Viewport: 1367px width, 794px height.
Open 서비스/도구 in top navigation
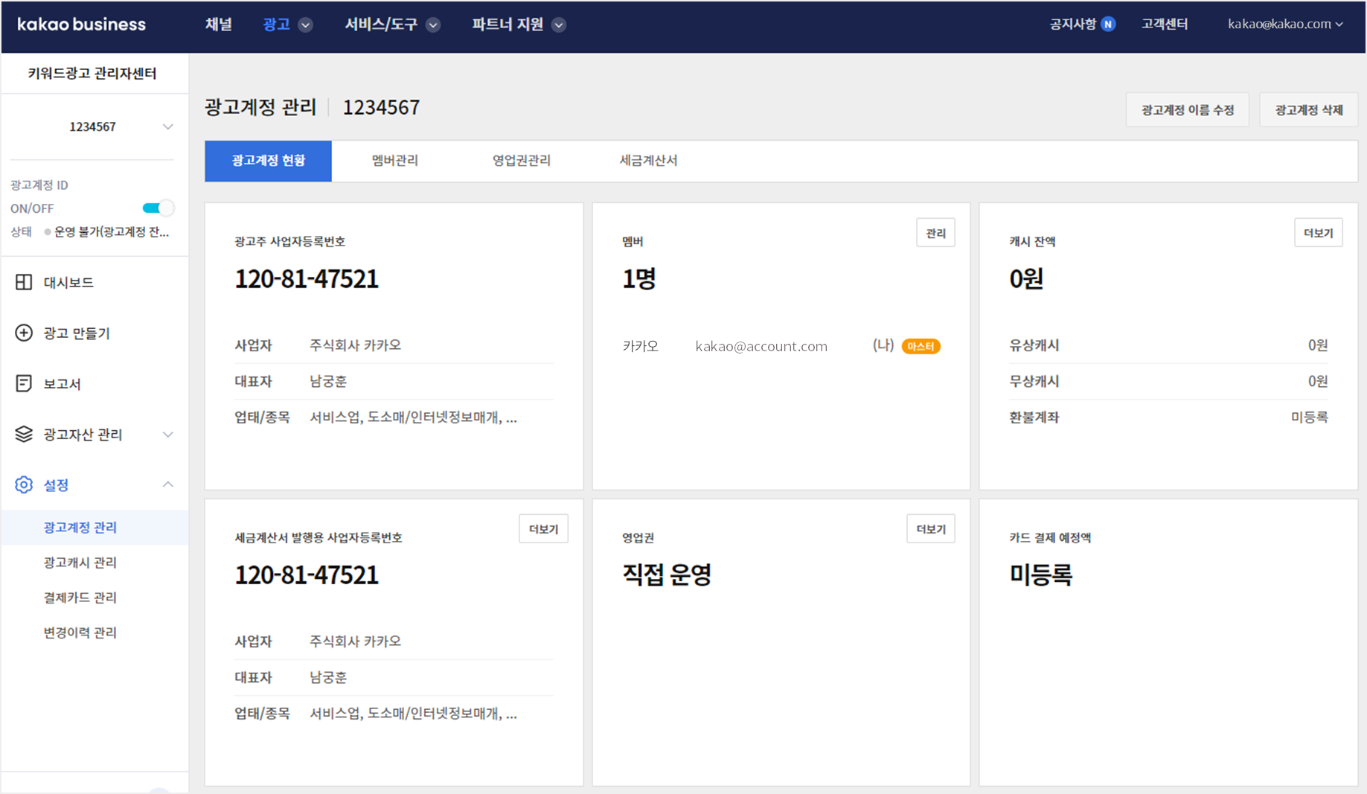click(381, 25)
